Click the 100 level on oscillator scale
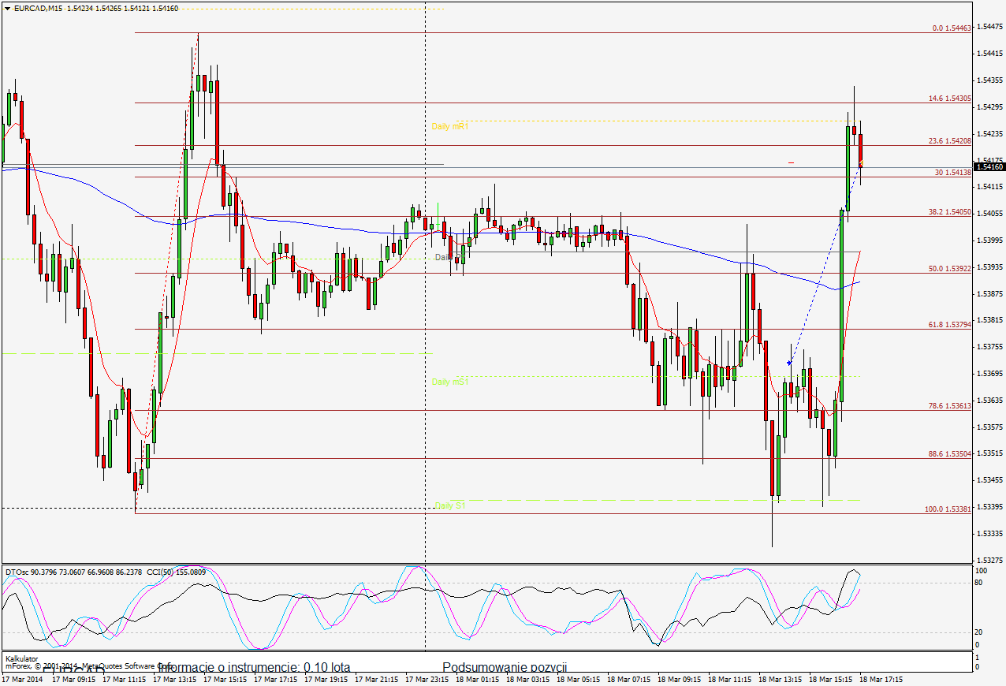 [x=982, y=569]
